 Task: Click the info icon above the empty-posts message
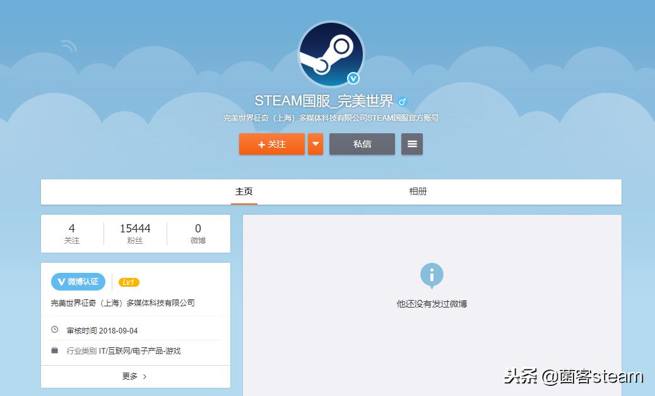(x=432, y=275)
